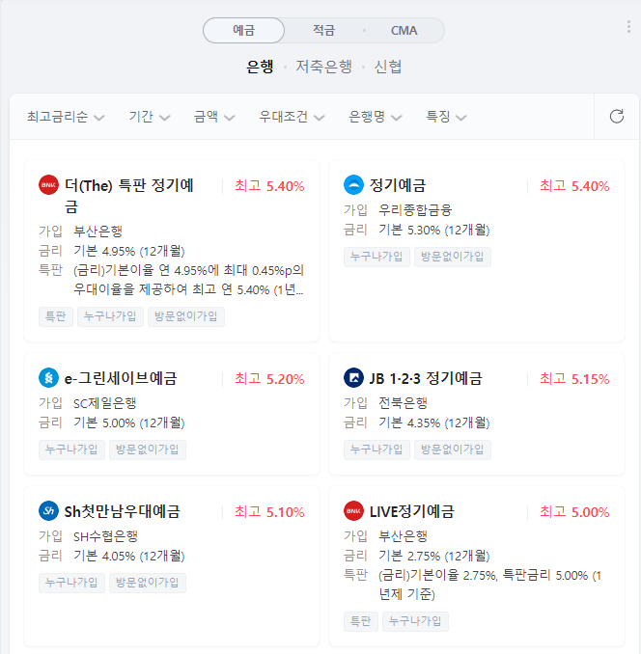Viewport: 641px width, 654px height.
Task: Click 누구나가입 tag on 더(The) 특판 정기예금
Action: (111, 316)
